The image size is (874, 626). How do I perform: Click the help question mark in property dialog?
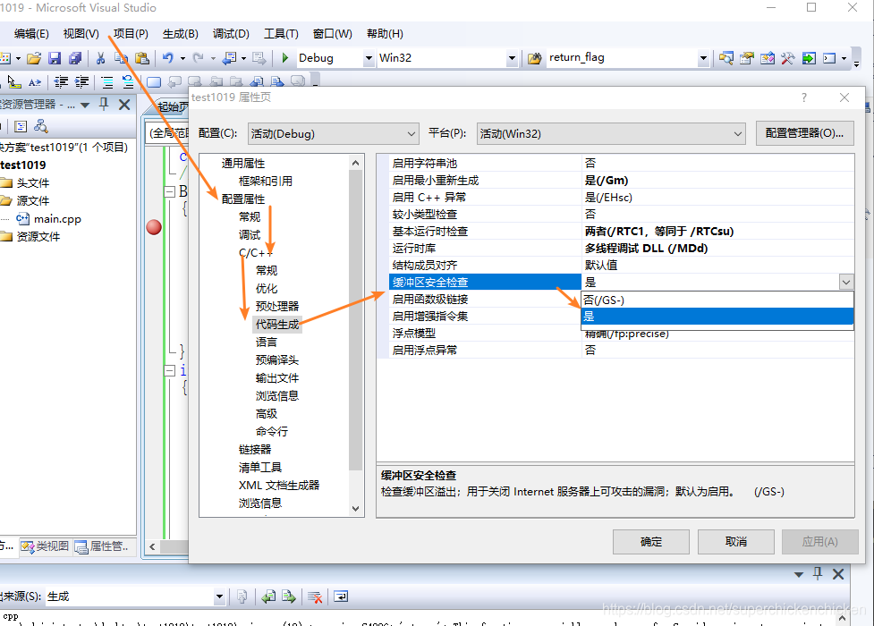(803, 97)
